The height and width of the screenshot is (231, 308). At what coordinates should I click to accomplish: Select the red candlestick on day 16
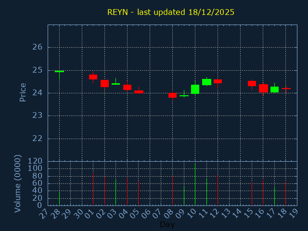(263, 88)
